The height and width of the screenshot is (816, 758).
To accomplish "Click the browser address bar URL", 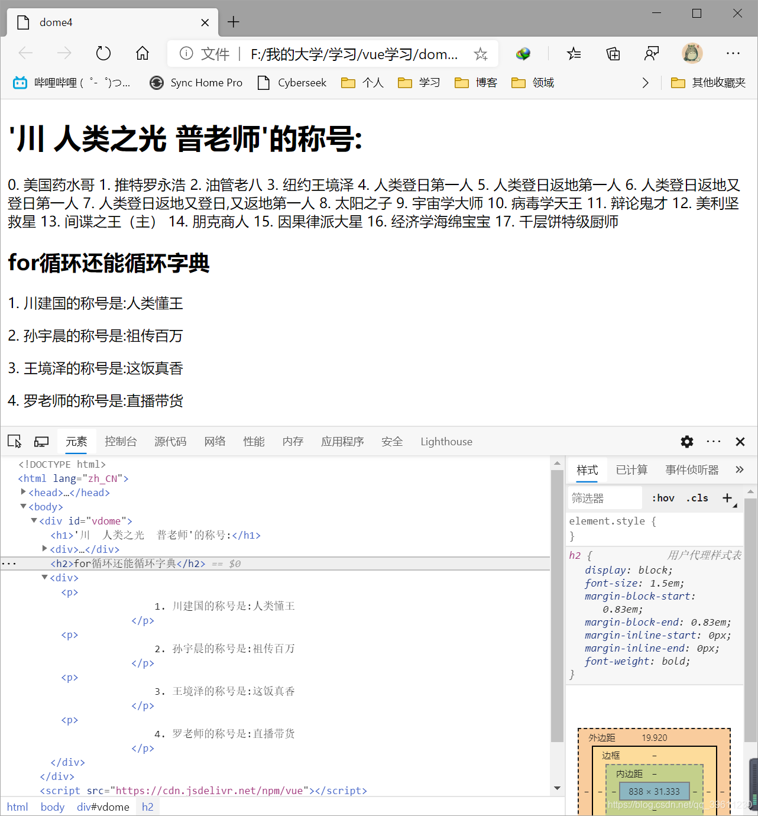I will point(354,54).
